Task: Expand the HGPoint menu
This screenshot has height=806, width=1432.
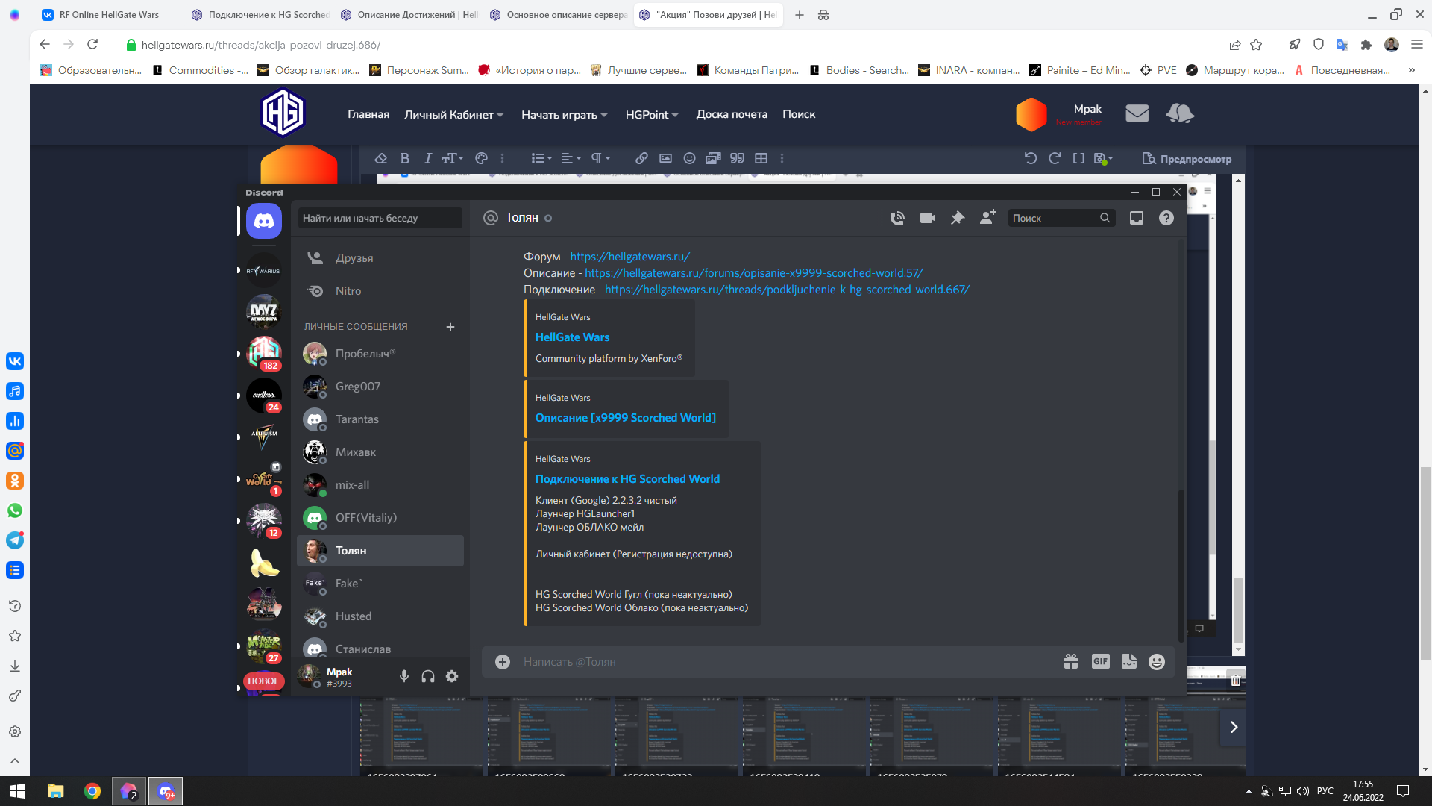Action: pyautogui.click(x=652, y=115)
